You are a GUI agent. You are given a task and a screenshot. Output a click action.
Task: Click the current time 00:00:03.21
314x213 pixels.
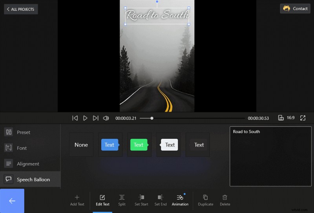pyautogui.click(x=126, y=118)
